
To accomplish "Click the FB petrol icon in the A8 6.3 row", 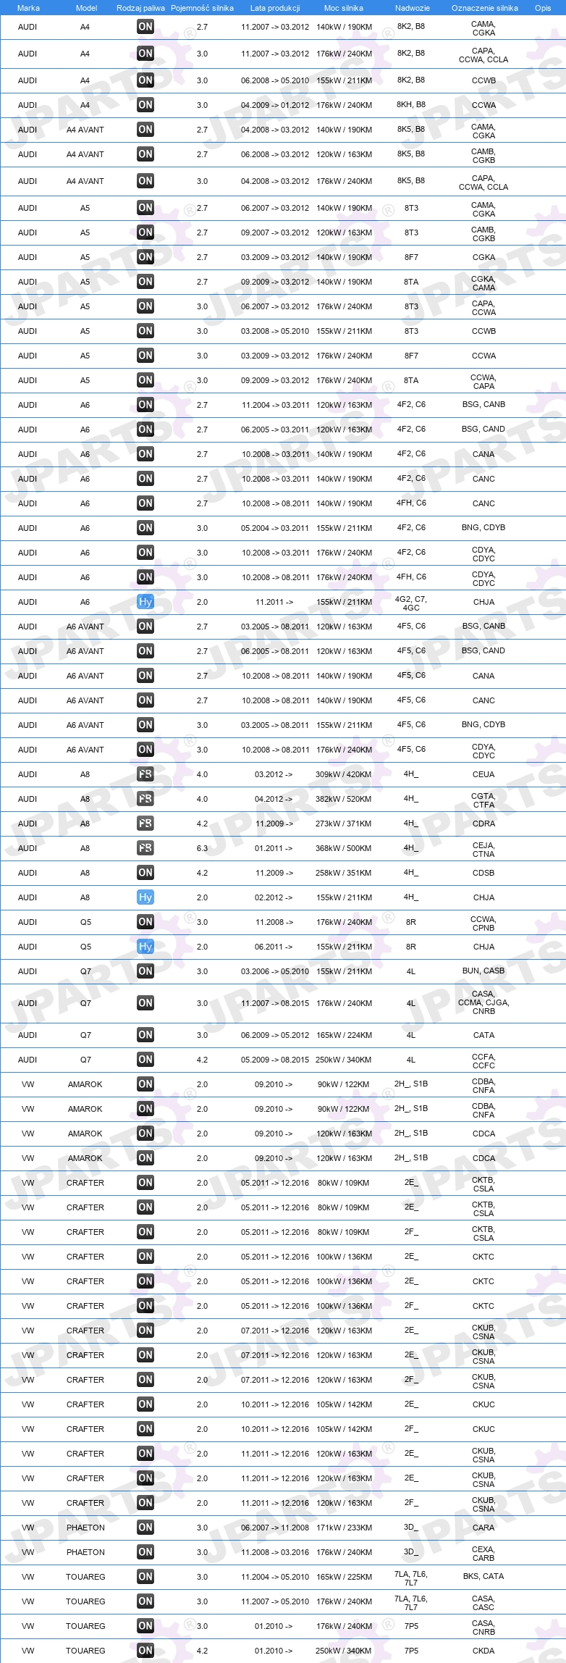I will click(x=145, y=848).
